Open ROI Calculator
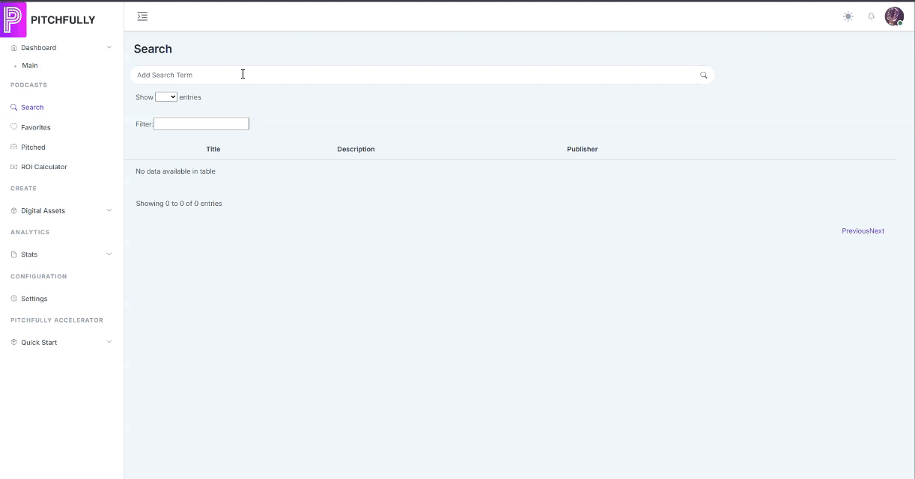 (x=44, y=167)
